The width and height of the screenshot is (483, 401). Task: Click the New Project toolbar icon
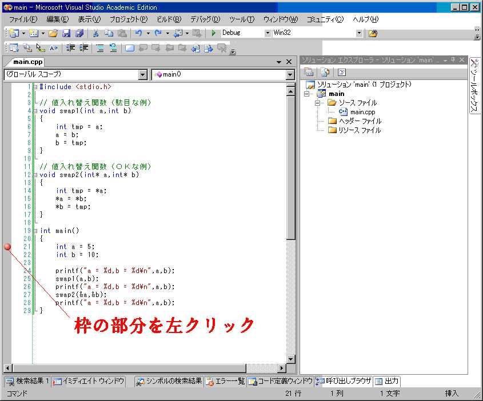[14, 33]
